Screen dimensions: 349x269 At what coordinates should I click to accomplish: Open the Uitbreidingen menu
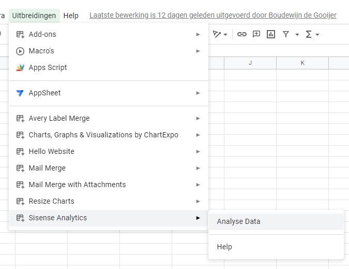pos(34,16)
